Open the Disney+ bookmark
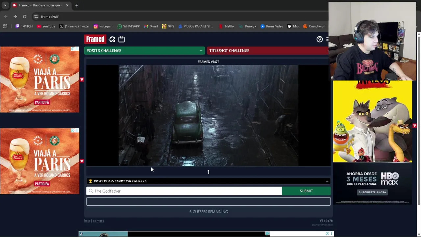 [x=247, y=26]
